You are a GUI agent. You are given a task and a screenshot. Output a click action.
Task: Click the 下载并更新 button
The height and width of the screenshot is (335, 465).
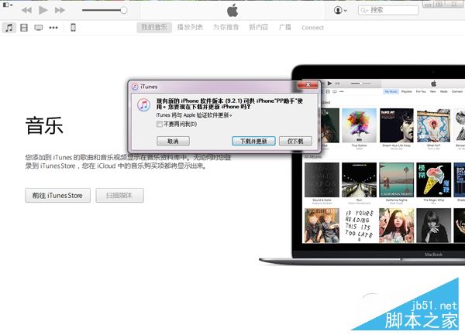point(253,141)
